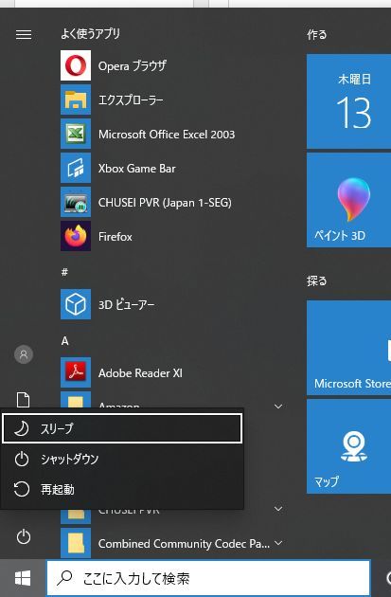Open the Microsoft Store tile
The width and height of the screenshot is (391, 597).
click(x=348, y=348)
